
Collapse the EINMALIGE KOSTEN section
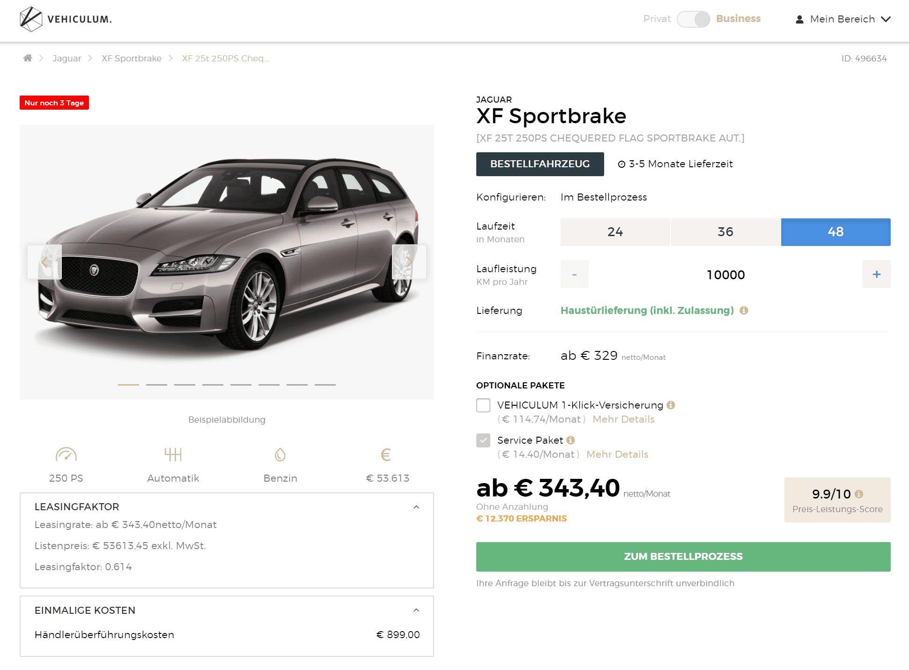[416, 610]
